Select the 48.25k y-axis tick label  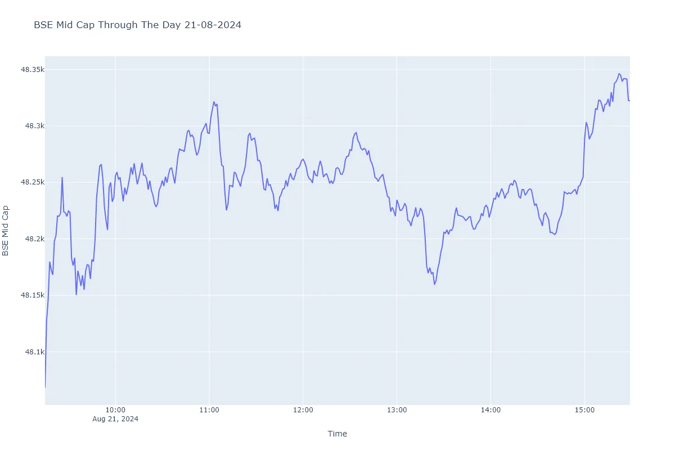click(x=32, y=182)
